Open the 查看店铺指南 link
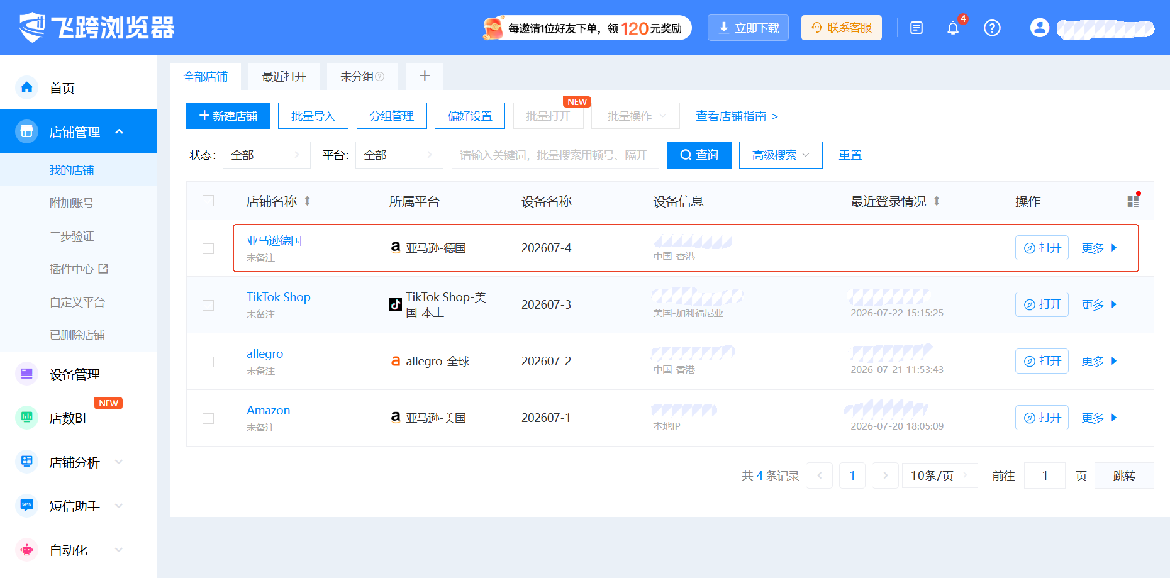 coord(737,116)
